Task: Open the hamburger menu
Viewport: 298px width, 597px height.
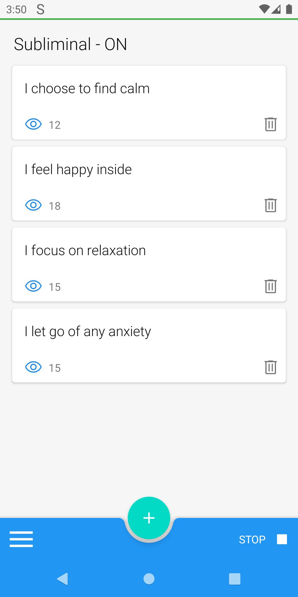Action: (21, 539)
